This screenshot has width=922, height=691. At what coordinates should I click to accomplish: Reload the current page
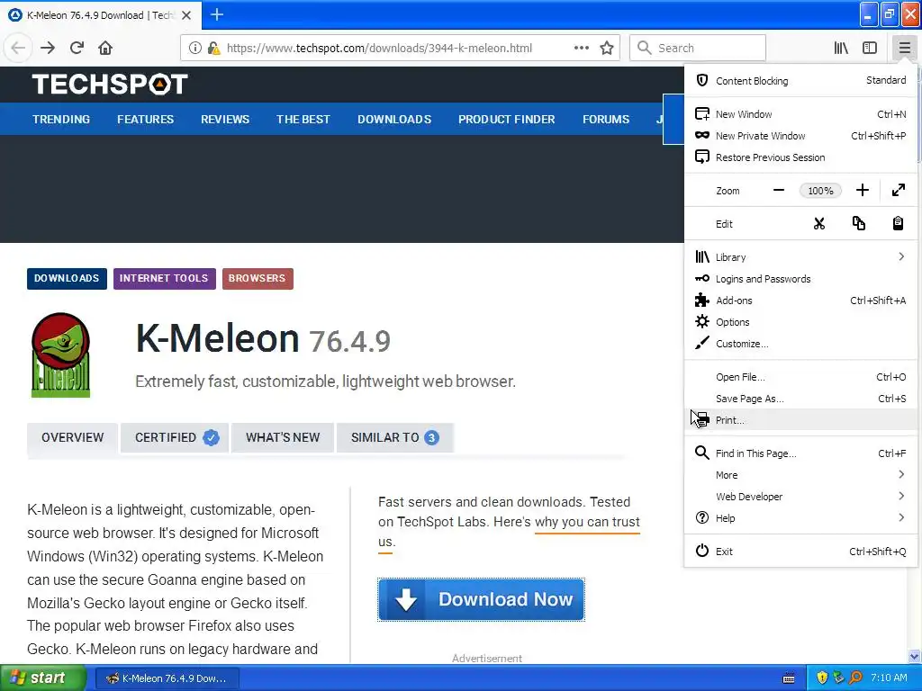coord(77,48)
